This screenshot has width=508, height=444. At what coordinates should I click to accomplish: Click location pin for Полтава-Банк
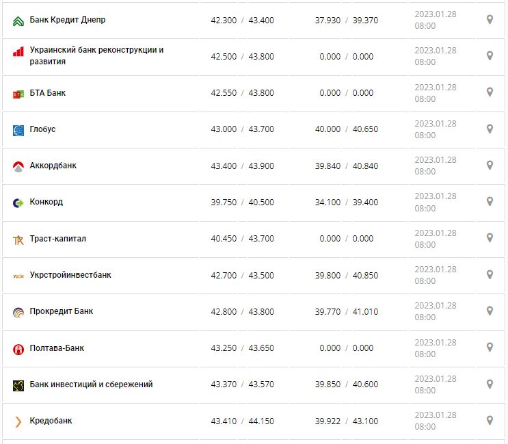(490, 348)
